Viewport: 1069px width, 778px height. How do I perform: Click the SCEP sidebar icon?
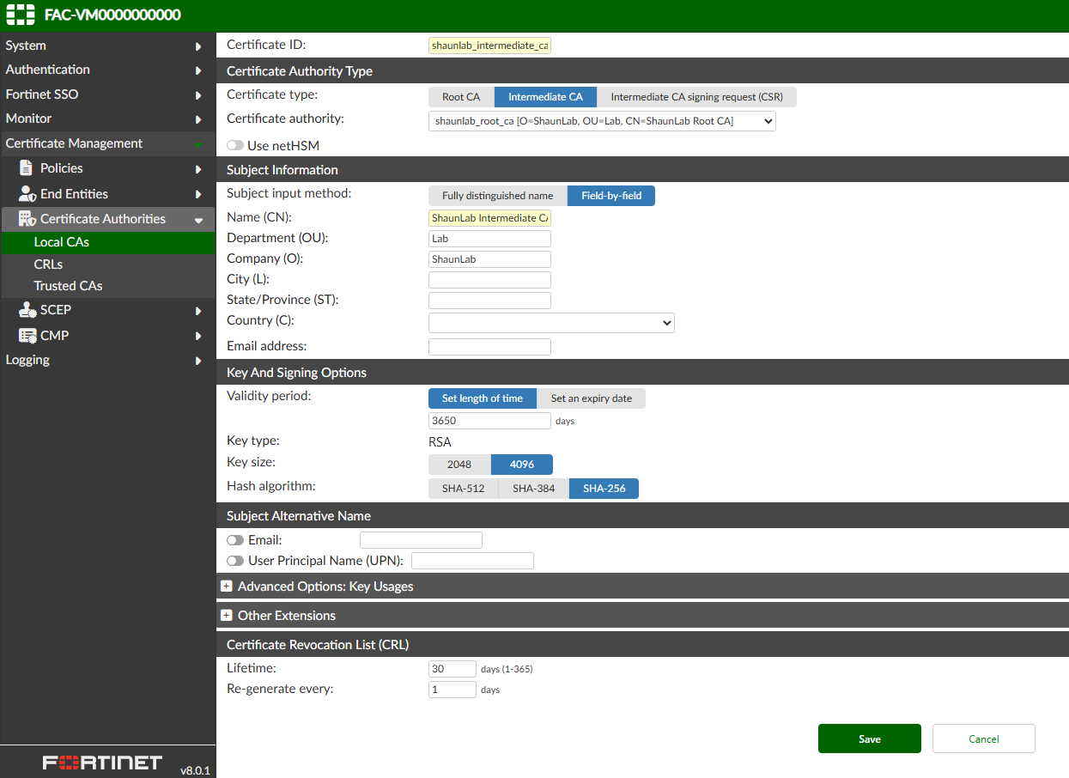(27, 310)
